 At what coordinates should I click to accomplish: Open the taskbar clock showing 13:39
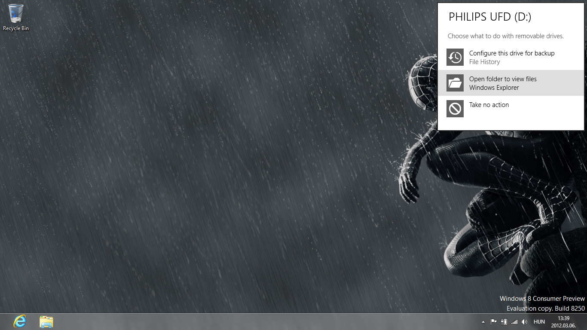coord(563,321)
